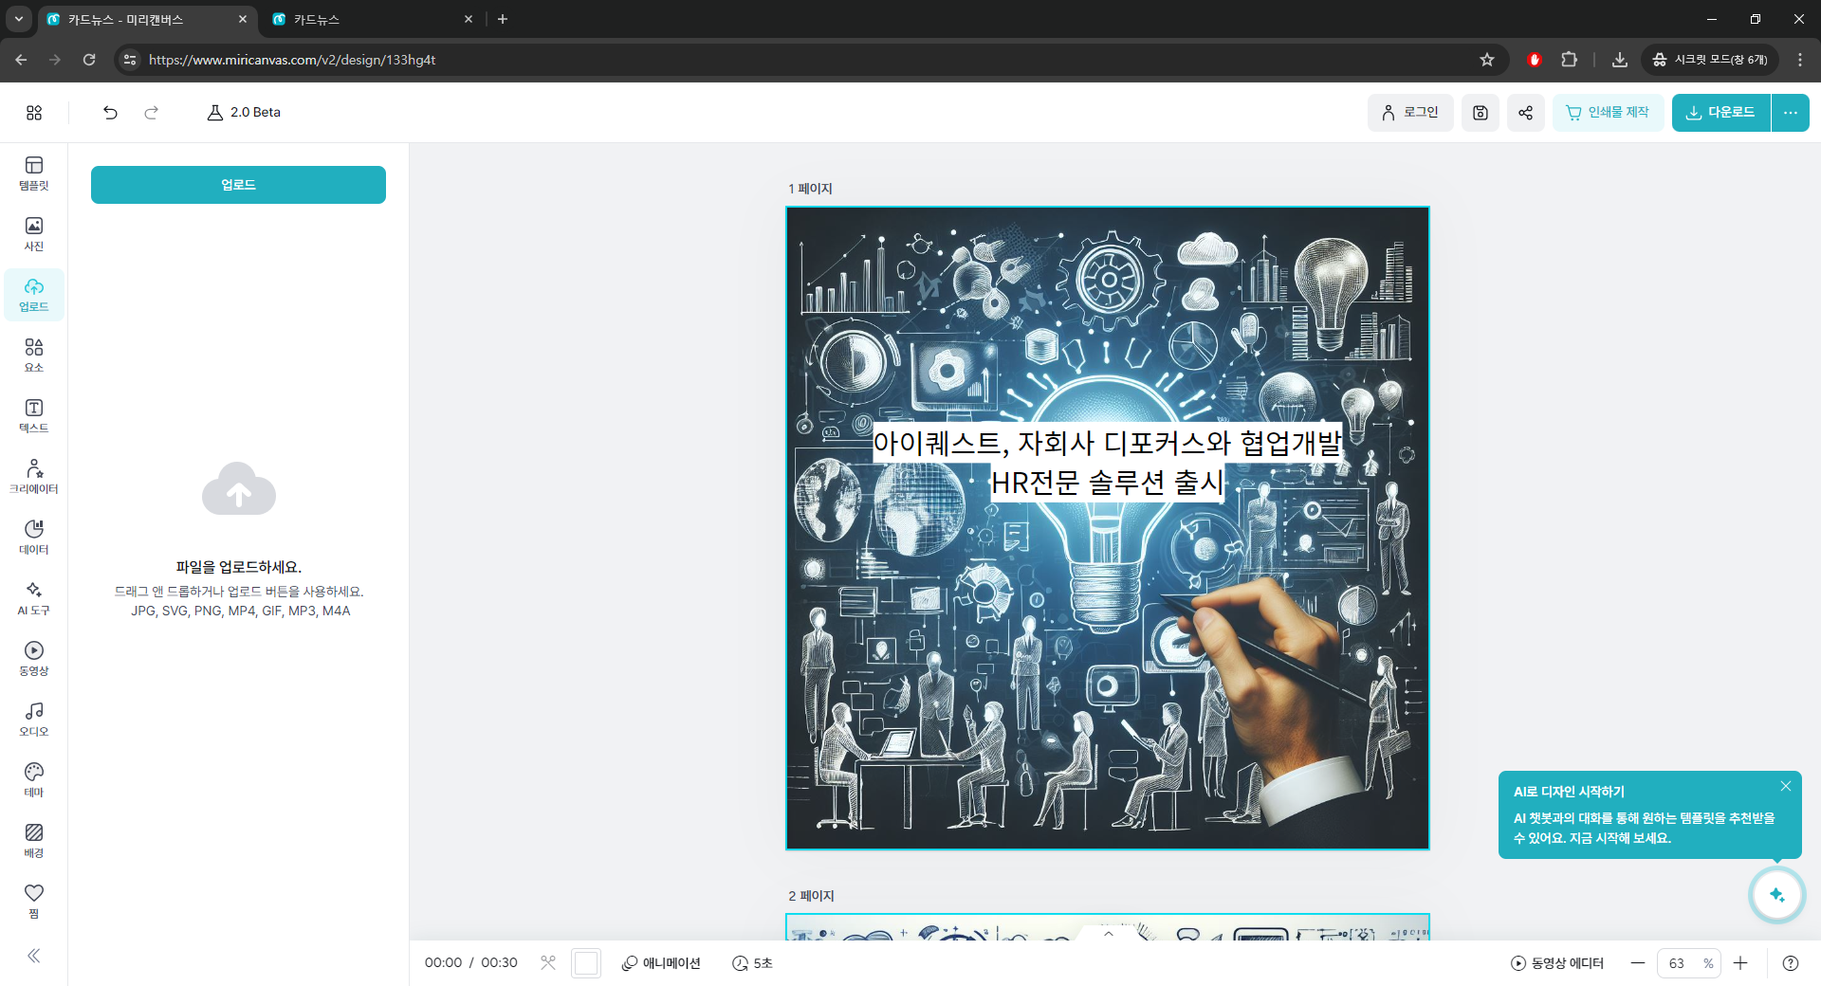View site information icon in address bar
Screen dimensions: 1821x986
click(130, 60)
